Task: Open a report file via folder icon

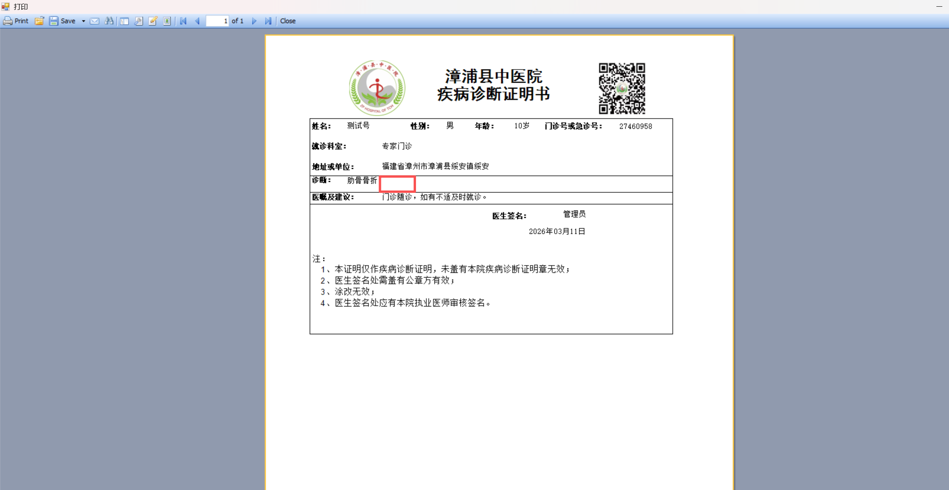Action: [x=39, y=21]
